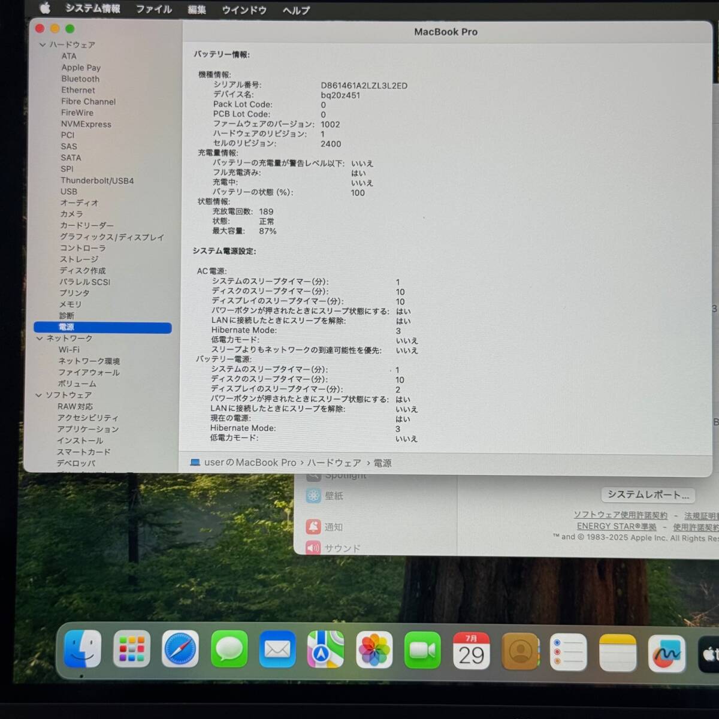719x719 pixels.
Task: Select PCI in the sidebar
Action: 67,135
